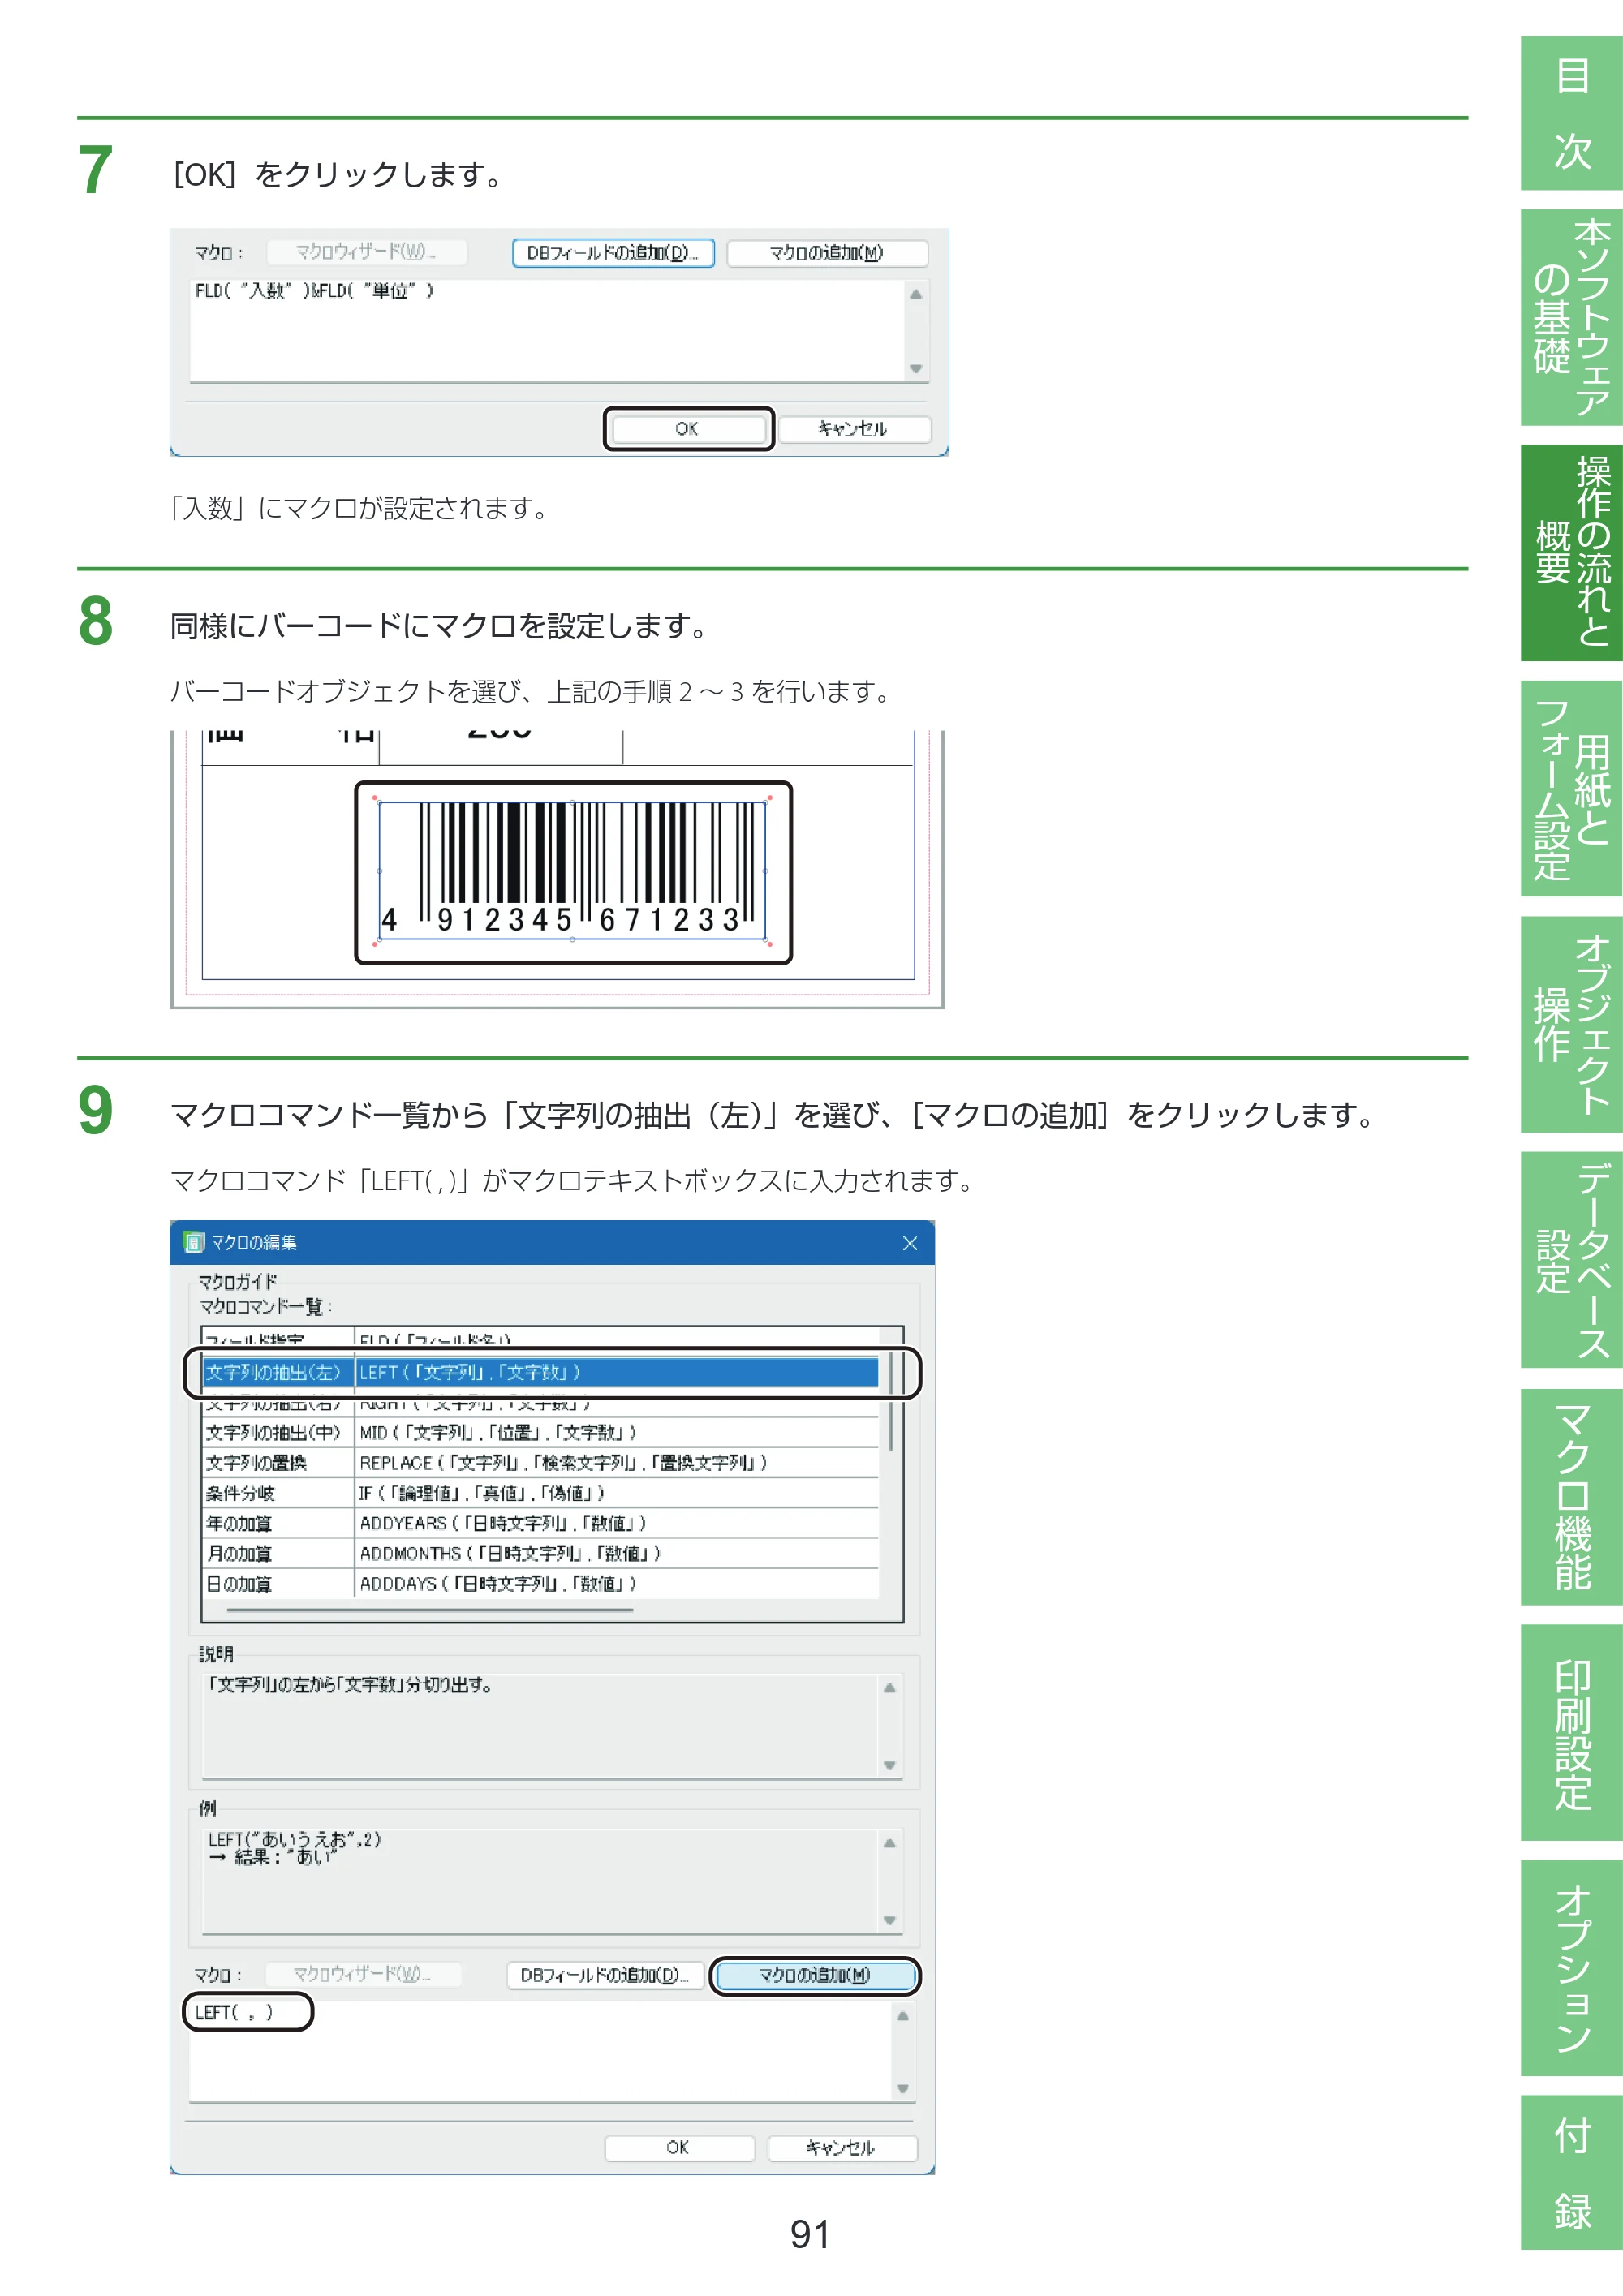The image size is (1623, 2296).
Task: Go to 本ソフトウェアの基礎 side tab
Action: click(1571, 317)
